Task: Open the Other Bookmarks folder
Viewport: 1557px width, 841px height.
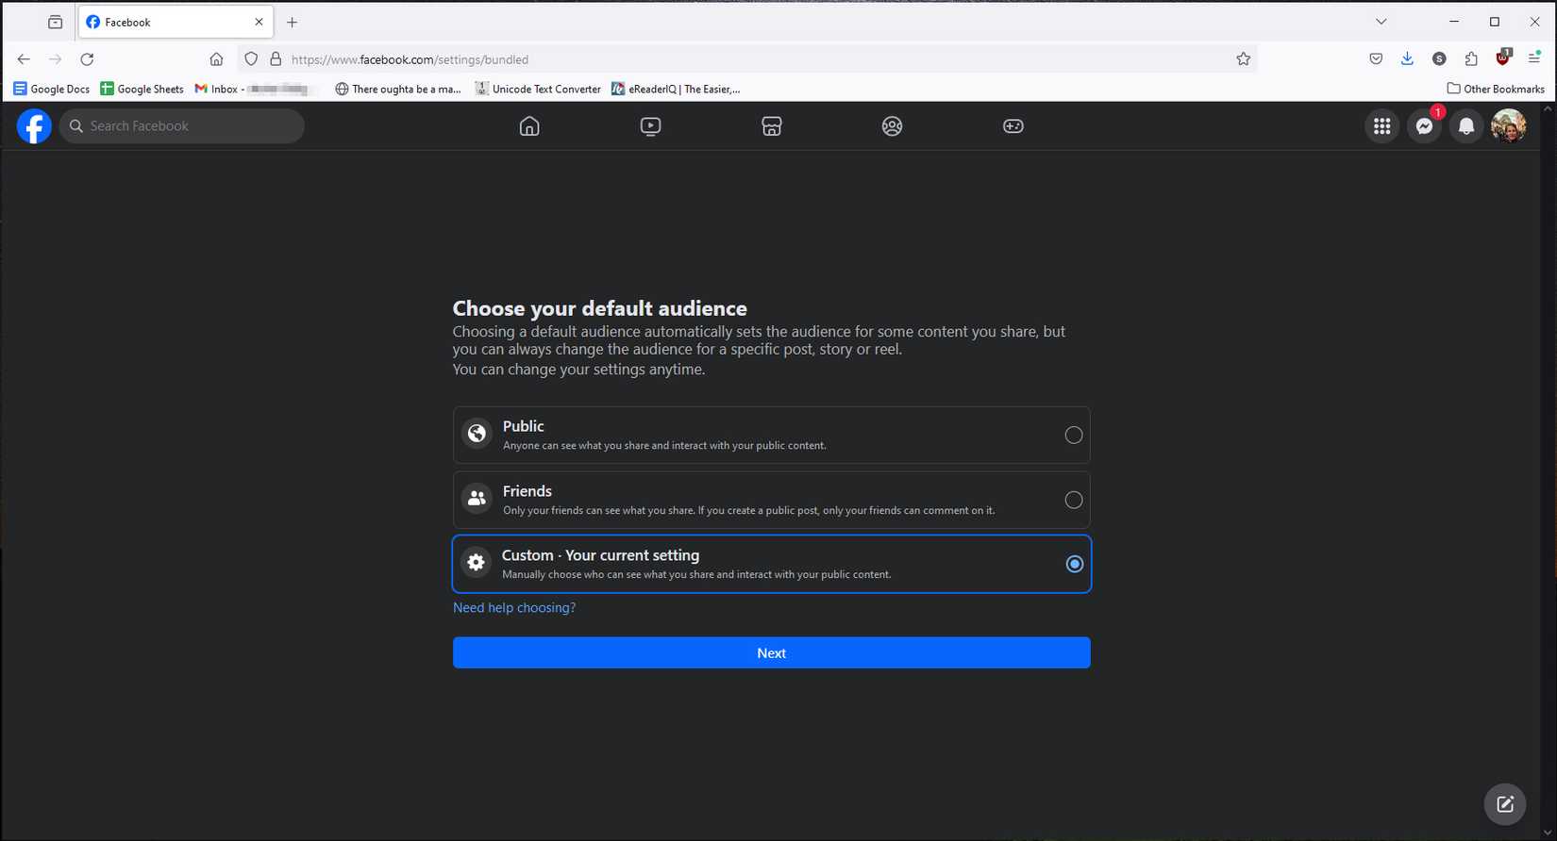Action: (1496, 89)
